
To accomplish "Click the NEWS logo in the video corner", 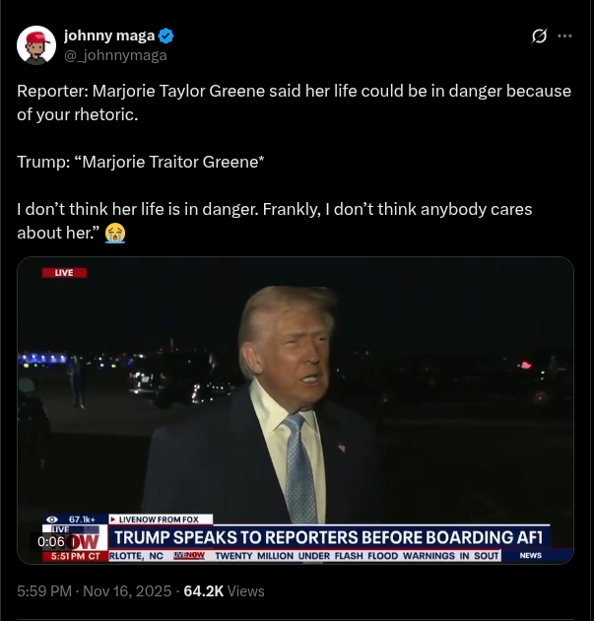I will pos(530,555).
